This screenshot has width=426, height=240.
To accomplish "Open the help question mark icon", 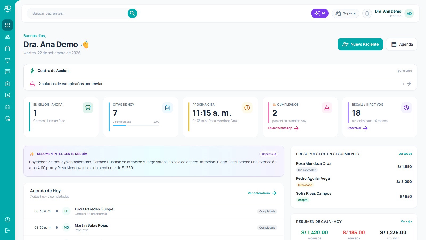I will point(7,220).
